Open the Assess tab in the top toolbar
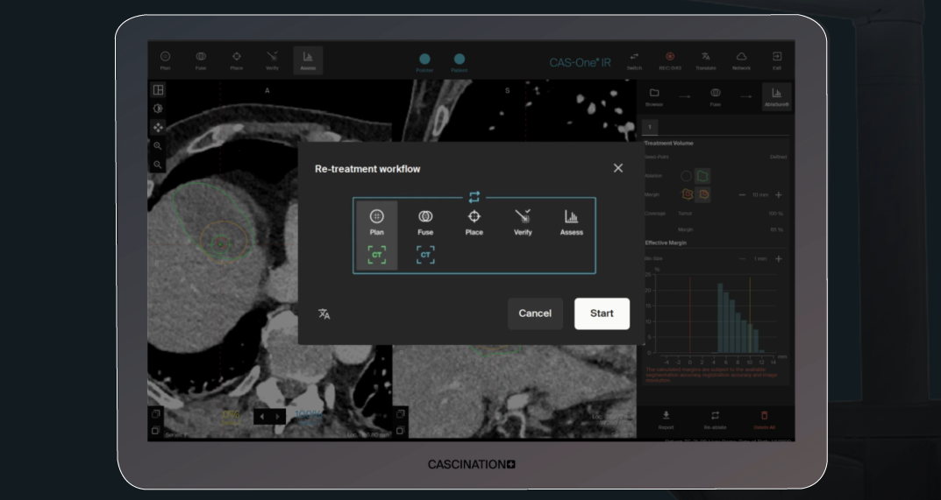 pyautogui.click(x=308, y=60)
